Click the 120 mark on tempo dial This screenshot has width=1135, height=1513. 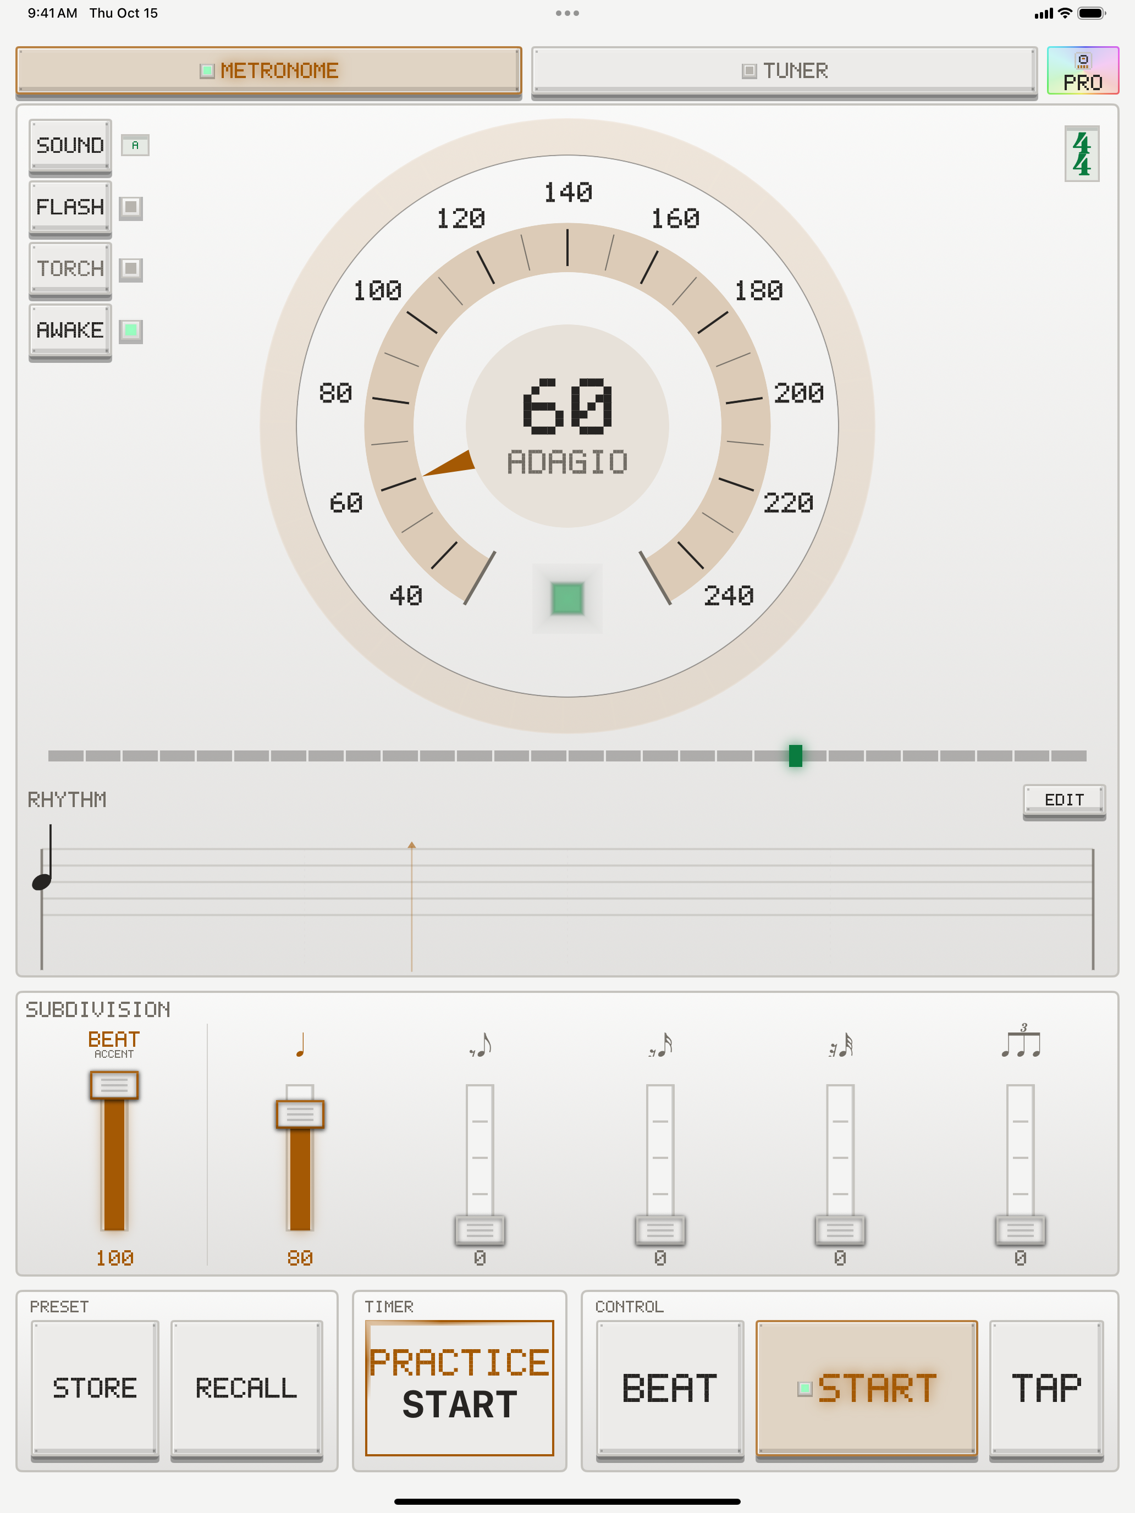tap(461, 219)
